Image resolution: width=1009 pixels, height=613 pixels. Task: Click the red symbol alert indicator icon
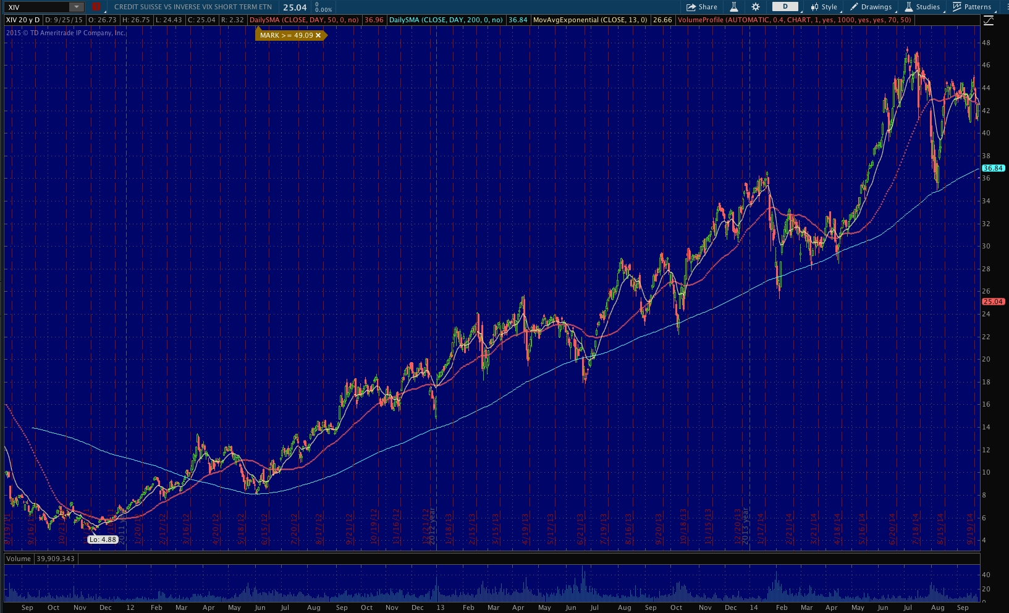pos(96,7)
